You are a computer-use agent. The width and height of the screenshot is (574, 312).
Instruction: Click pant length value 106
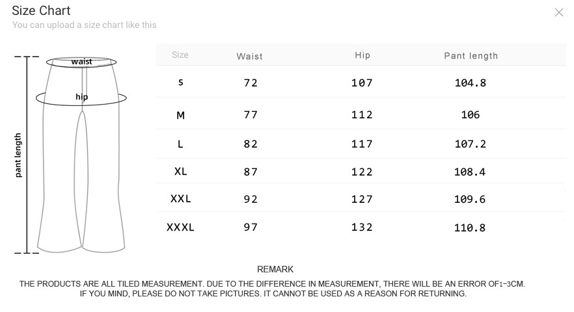[470, 115]
